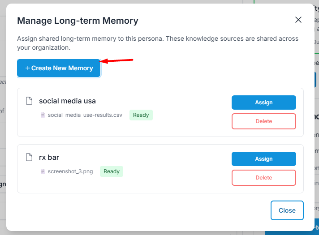Viewport: 319px width, 235px height.
Task: Click small file icon before social_media_use-results.csv
Action: (x=43, y=115)
